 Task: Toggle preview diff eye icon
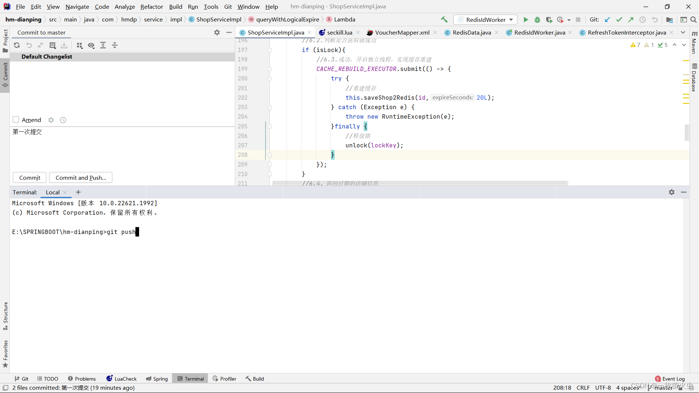pos(91,45)
